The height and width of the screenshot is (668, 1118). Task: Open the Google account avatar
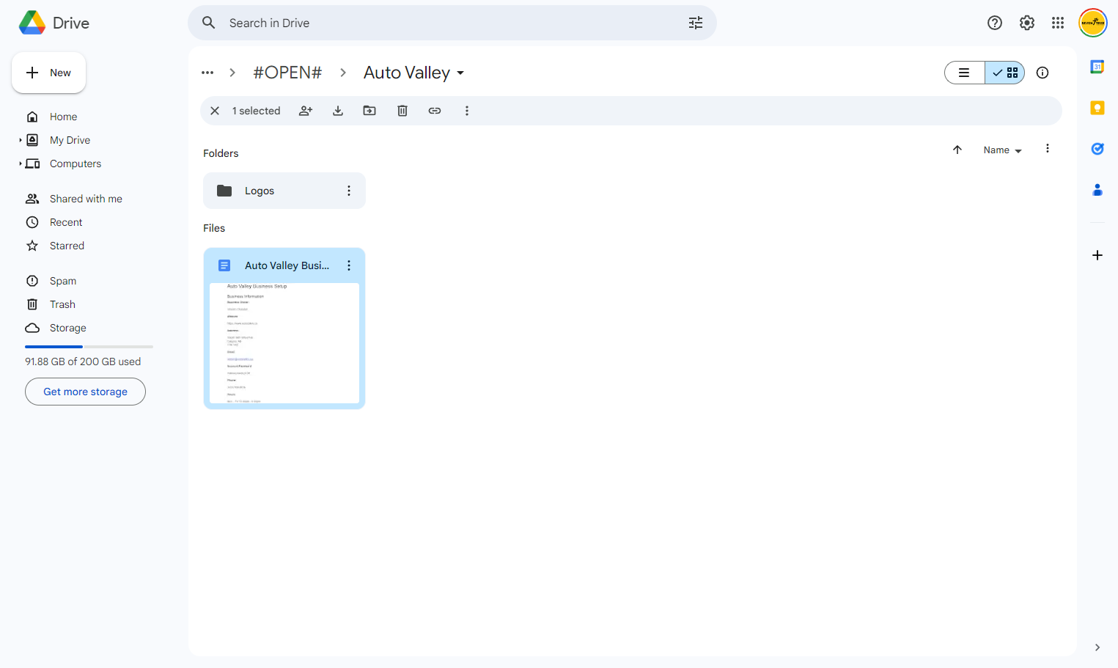tap(1093, 23)
